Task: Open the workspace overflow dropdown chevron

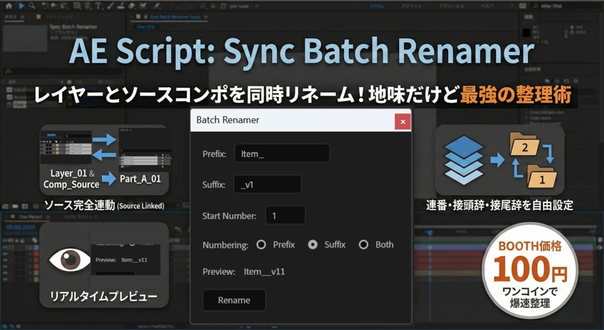Action: pyautogui.click(x=511, y=6)
